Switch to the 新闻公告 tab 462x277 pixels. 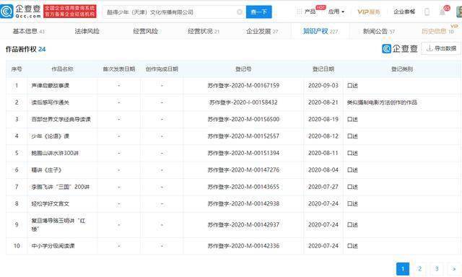click(x=378, y=31)
